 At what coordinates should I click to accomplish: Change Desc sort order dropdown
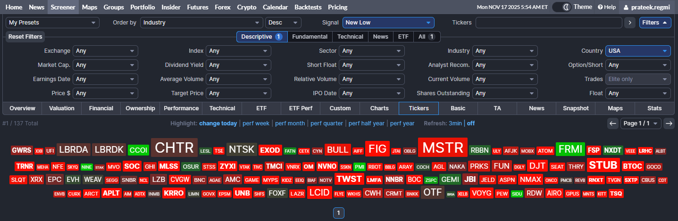pos(283,23)
